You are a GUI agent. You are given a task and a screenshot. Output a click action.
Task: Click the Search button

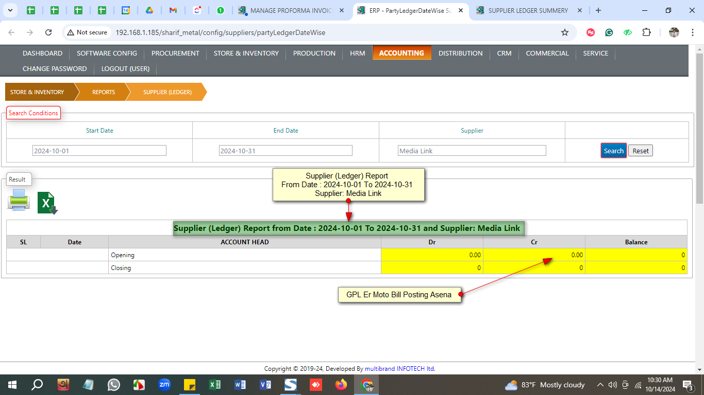[x=614, y=151]
